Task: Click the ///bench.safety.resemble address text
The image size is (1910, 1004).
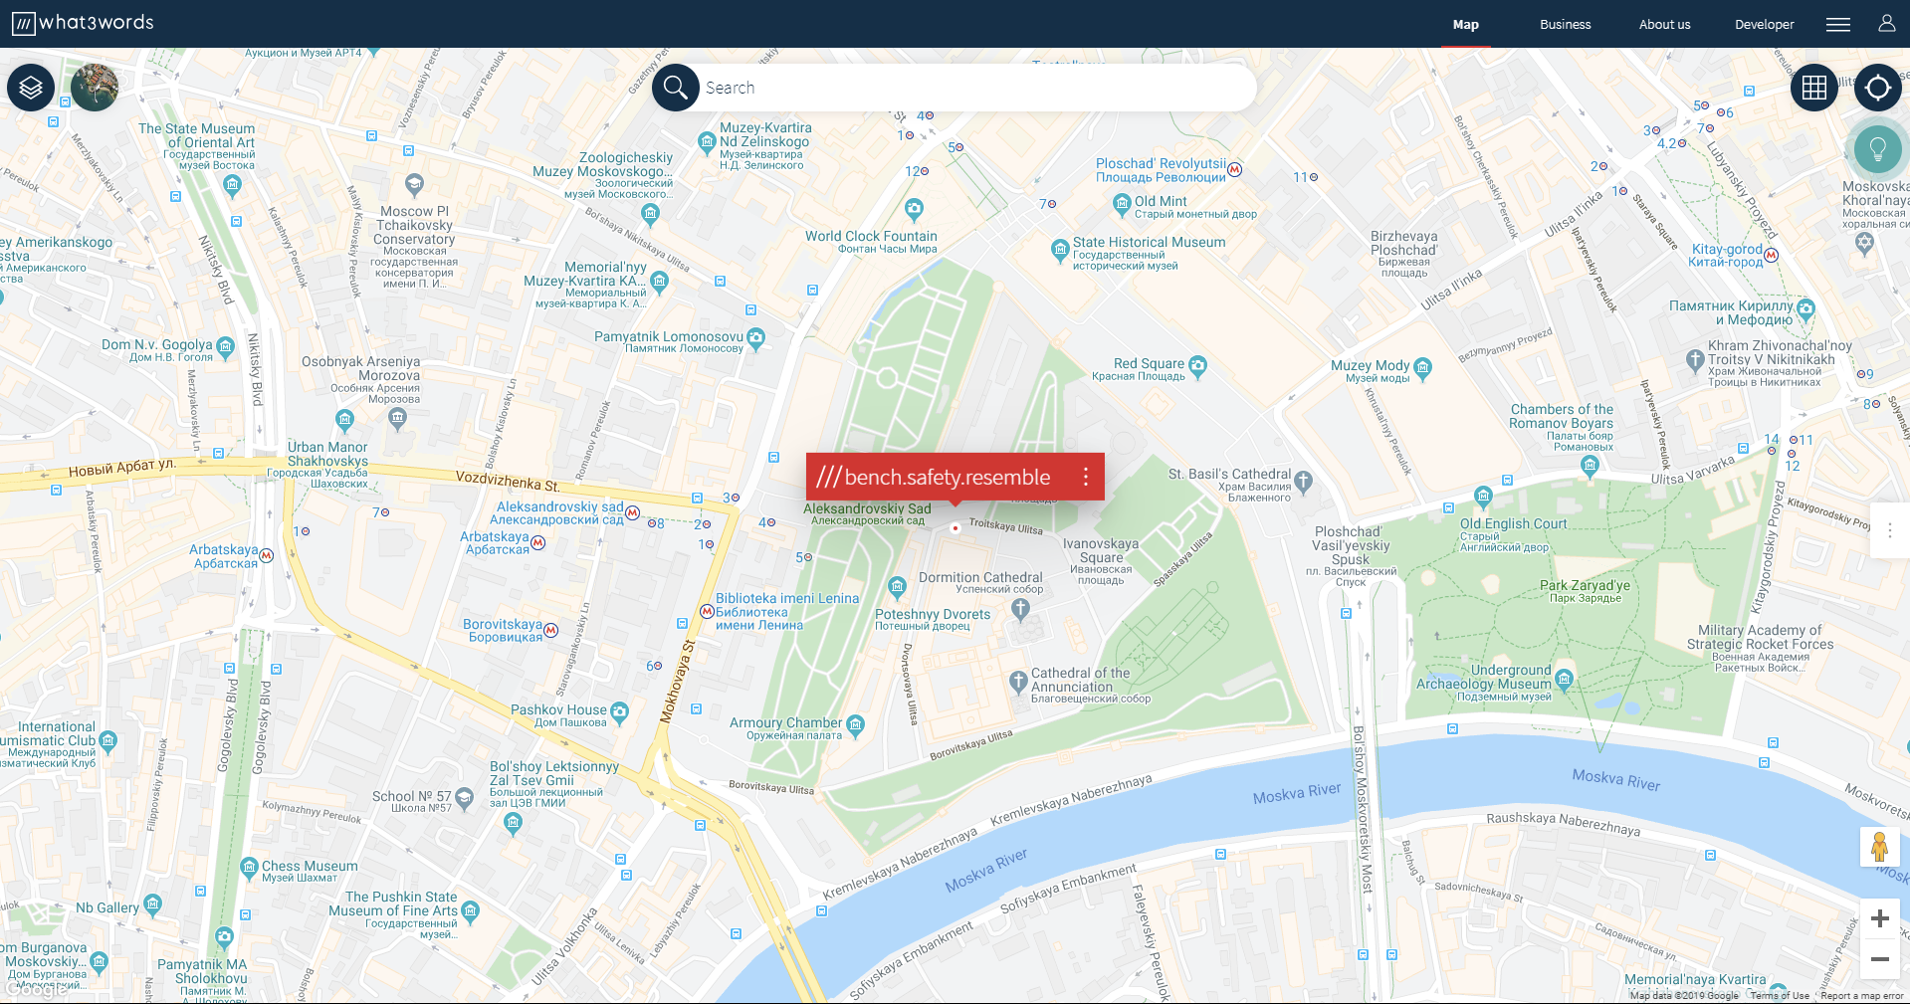Action: pyautogui.click(x=934, y=478)
